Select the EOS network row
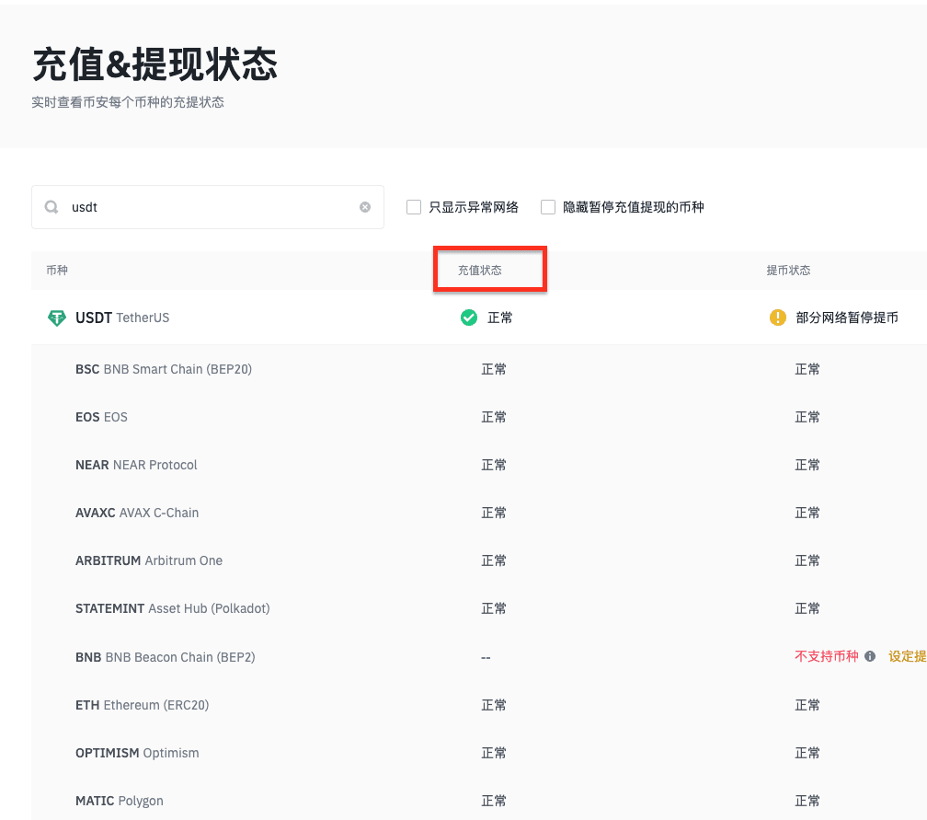This screenshot has height=820, width=927. point(479,417)
